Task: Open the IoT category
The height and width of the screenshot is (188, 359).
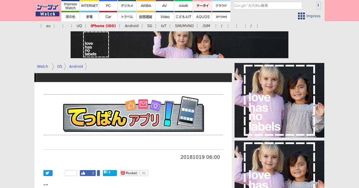Action: (x=164, y=26)
